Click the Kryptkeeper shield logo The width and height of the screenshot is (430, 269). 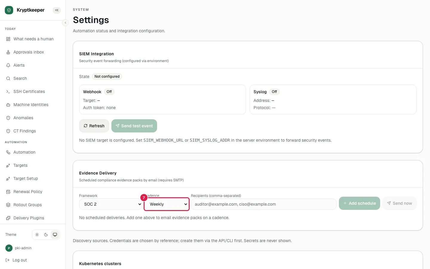point(9,10)
